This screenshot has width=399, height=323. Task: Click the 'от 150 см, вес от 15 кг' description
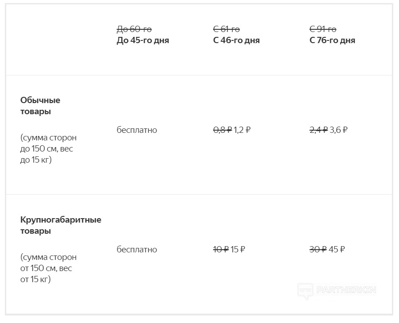click(x=48, y=268)
